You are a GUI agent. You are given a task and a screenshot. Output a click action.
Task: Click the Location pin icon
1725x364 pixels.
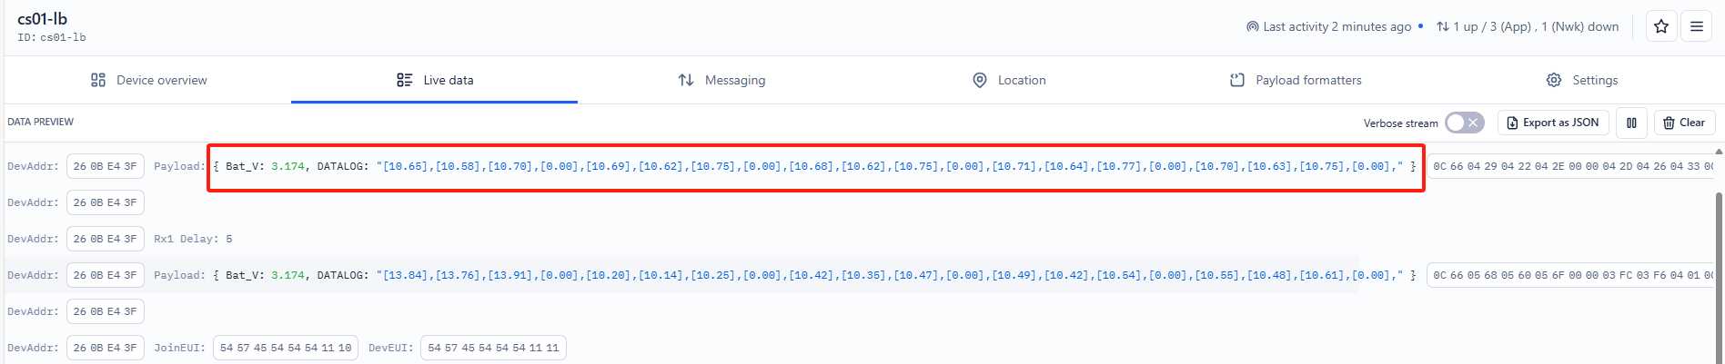980,80
